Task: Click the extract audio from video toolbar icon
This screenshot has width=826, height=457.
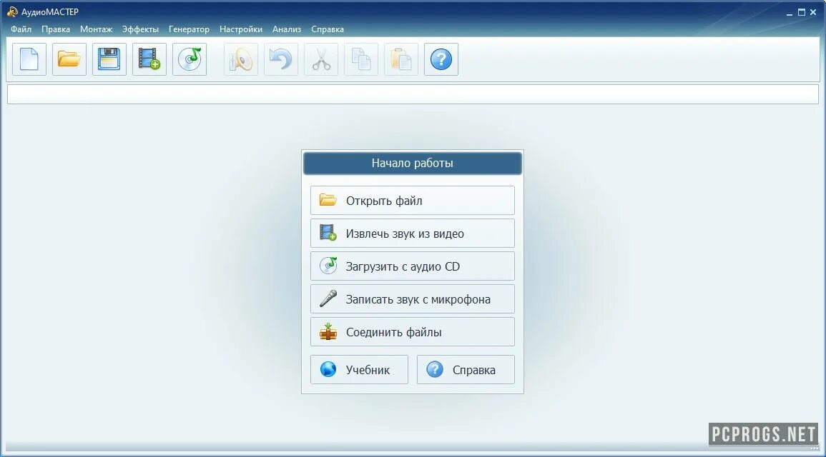Action: click(x=149, y=59)
